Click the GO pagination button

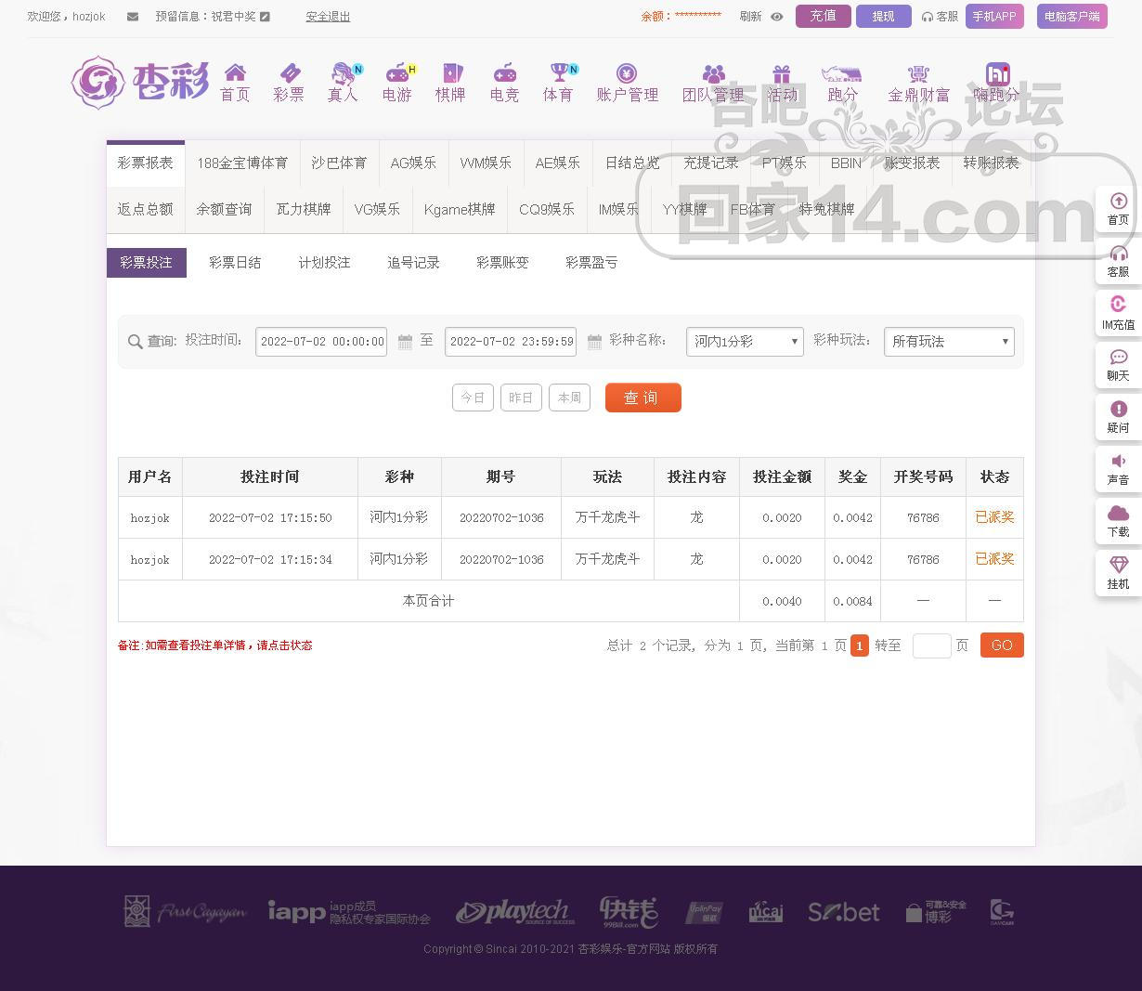point(1002,645)
